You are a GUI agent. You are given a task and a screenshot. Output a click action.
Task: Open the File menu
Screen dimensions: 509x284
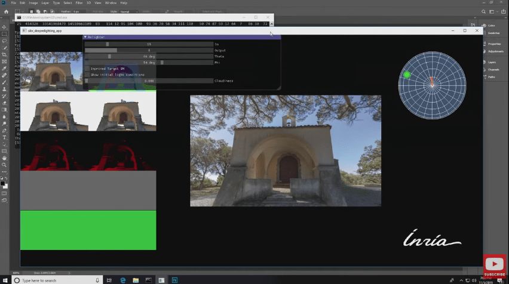14,3
